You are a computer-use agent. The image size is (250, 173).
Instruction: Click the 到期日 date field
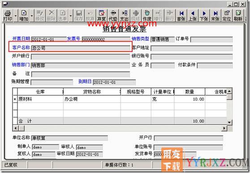tap(114, 82)
